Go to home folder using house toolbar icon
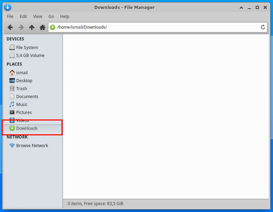The image size is (273, 212). 42,27
